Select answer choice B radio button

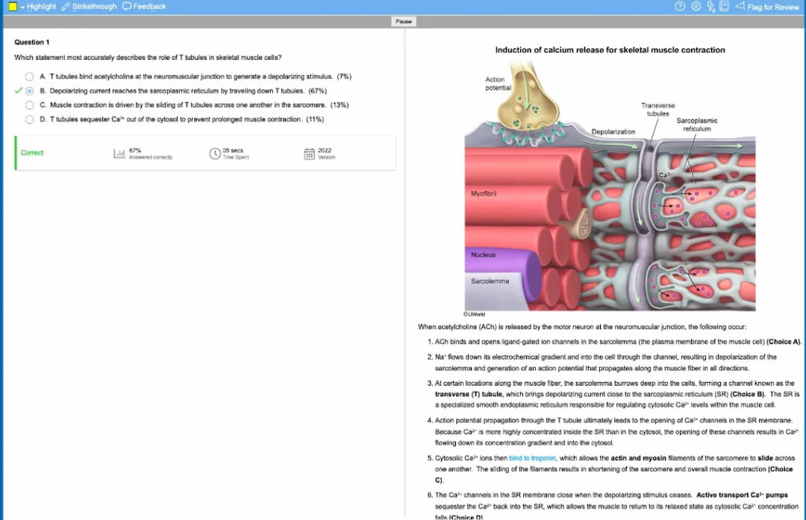tap(29, 91)
